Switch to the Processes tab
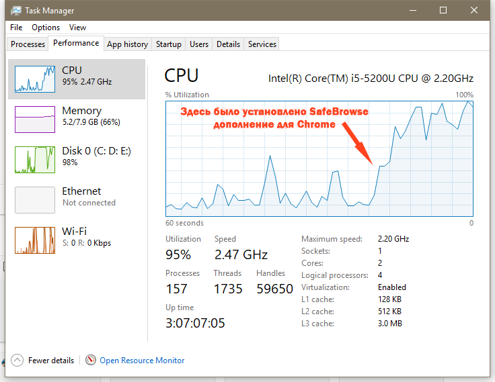This screenshot has width=495, height=382. tap(28, 44)
